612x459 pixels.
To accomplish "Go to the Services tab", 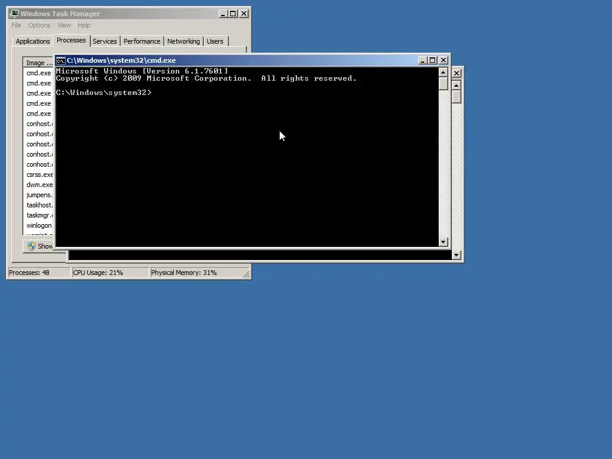I will [x=105, y=41].
